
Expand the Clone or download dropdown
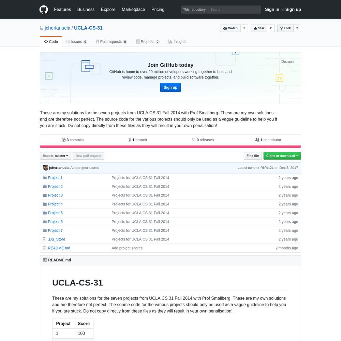(282, 156)
